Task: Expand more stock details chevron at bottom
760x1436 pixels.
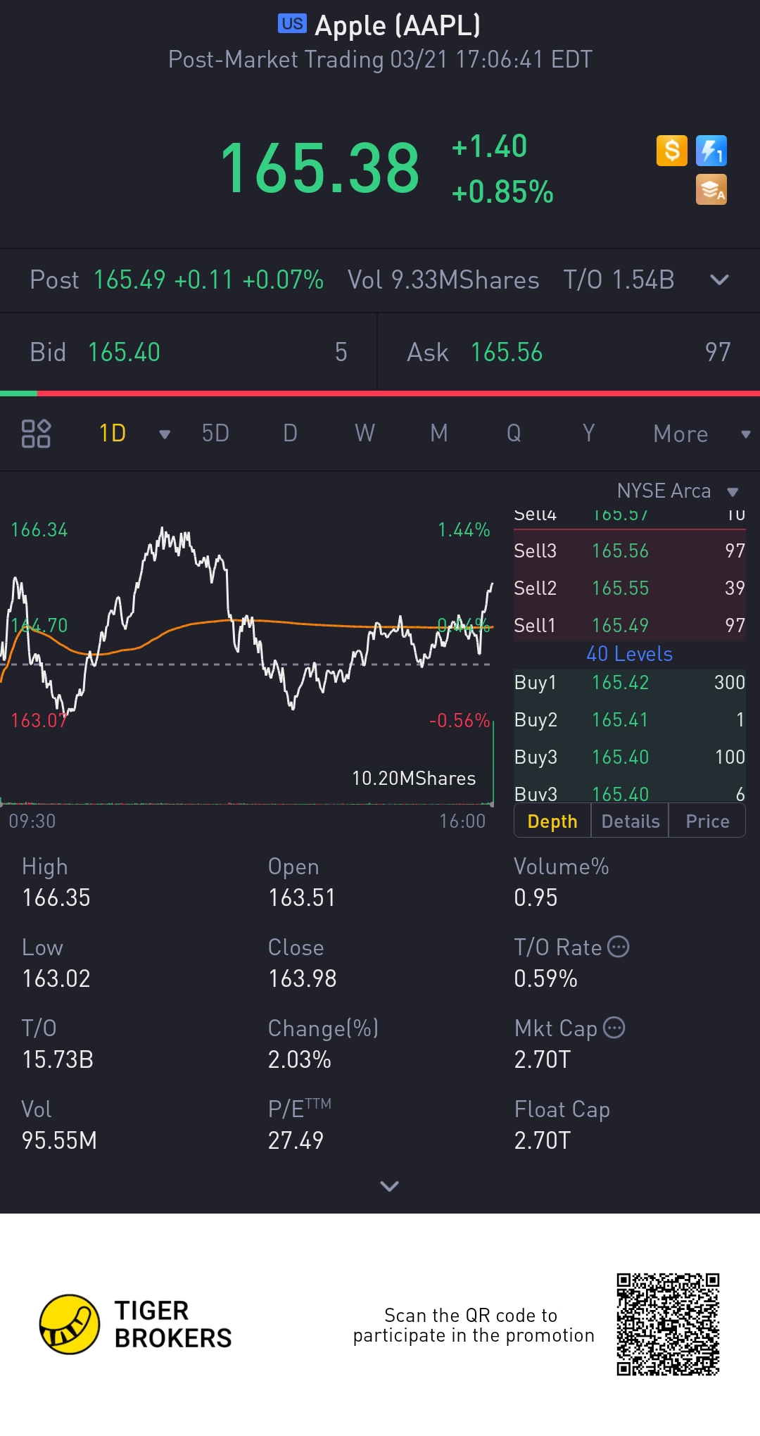Action: click(x=389, y=1186)
